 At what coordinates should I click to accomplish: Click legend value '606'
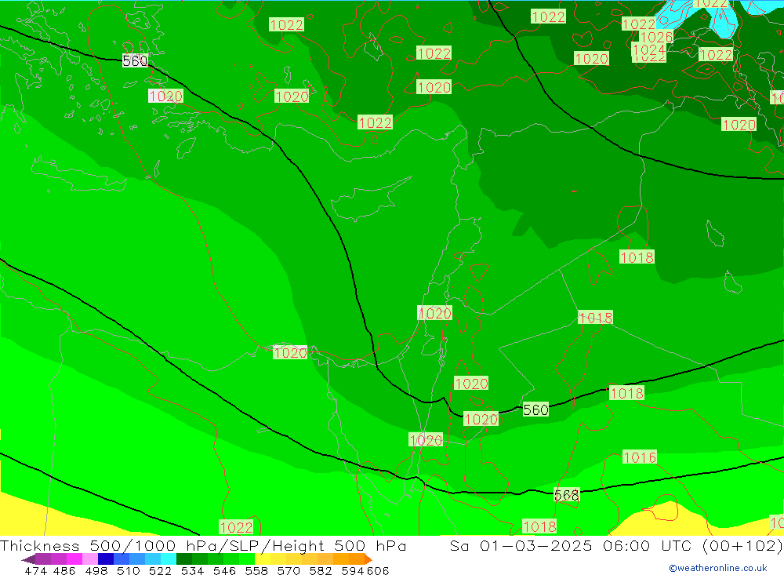coord(377,570)
